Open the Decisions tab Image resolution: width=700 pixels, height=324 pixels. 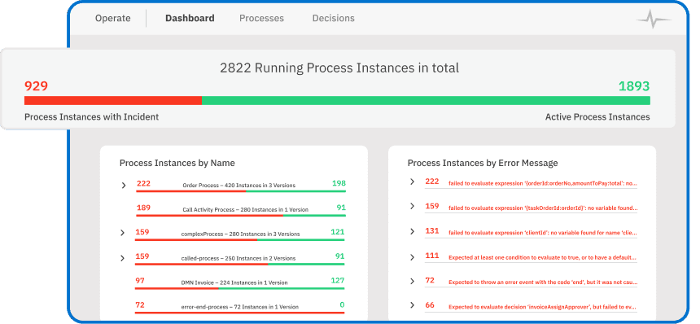pos(334,18)
